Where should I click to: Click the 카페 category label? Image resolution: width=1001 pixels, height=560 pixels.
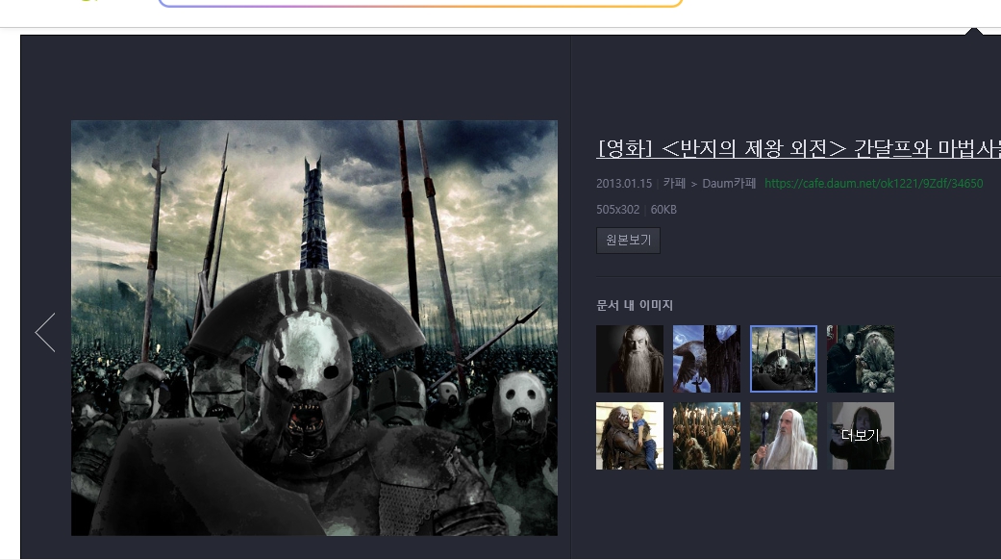tap(674, 183)
